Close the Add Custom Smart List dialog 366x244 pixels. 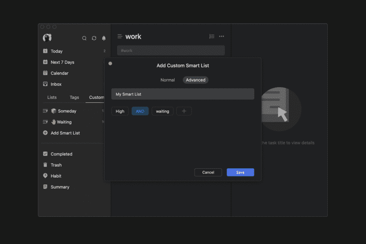[x=110, y=63]
